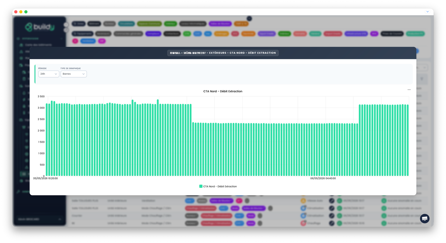The height and width of the screenshot is (243, 446).
Task: Click the chart title CTA Nord - Débit Extraction
Action: (223, 91)
